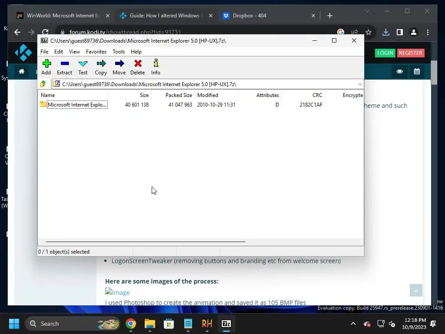Open the Edit menu
This screenshot has width=445, height=334.
pyautogui.click(x=59, y=52)
